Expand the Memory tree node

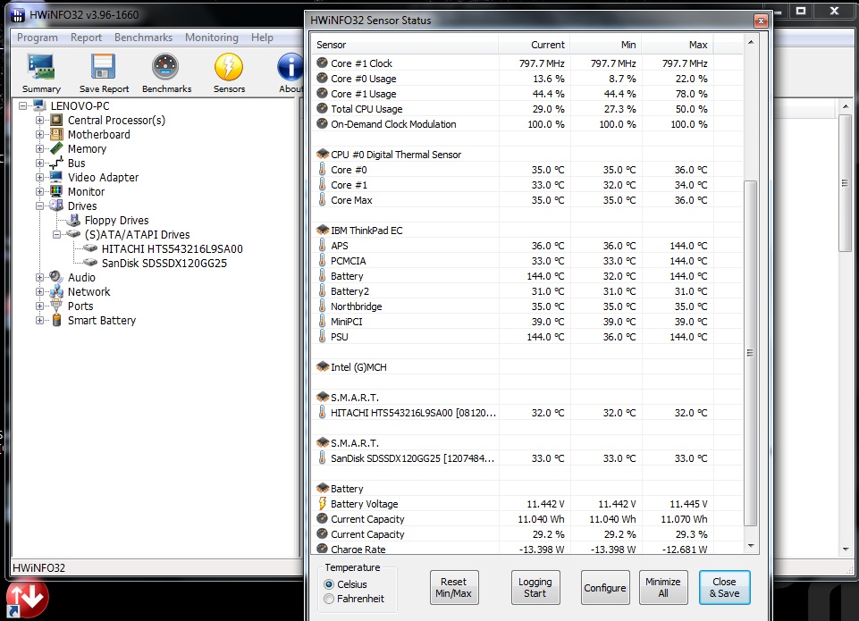pyautogui.click(x=39, y=148)
